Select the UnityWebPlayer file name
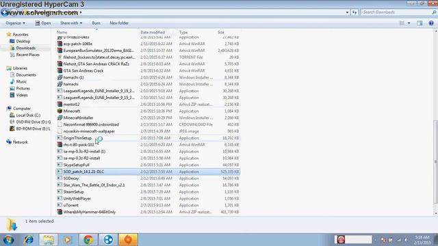The image size is (438, 246). [x=77, y=198]
